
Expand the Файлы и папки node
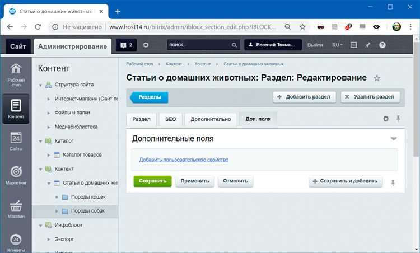tap(49, 113)
